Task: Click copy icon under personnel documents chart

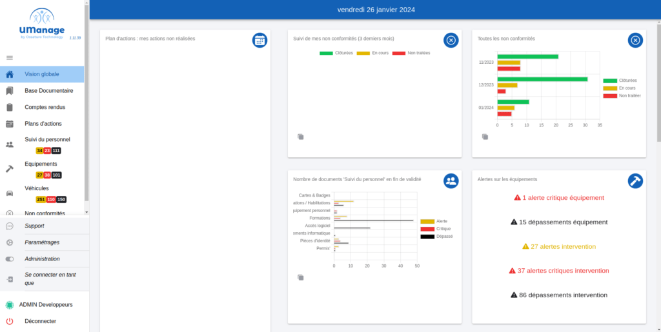Action: pos(301,277)
